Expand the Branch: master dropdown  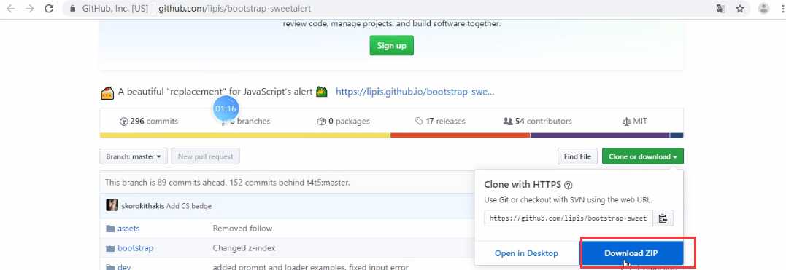point(133,156)
